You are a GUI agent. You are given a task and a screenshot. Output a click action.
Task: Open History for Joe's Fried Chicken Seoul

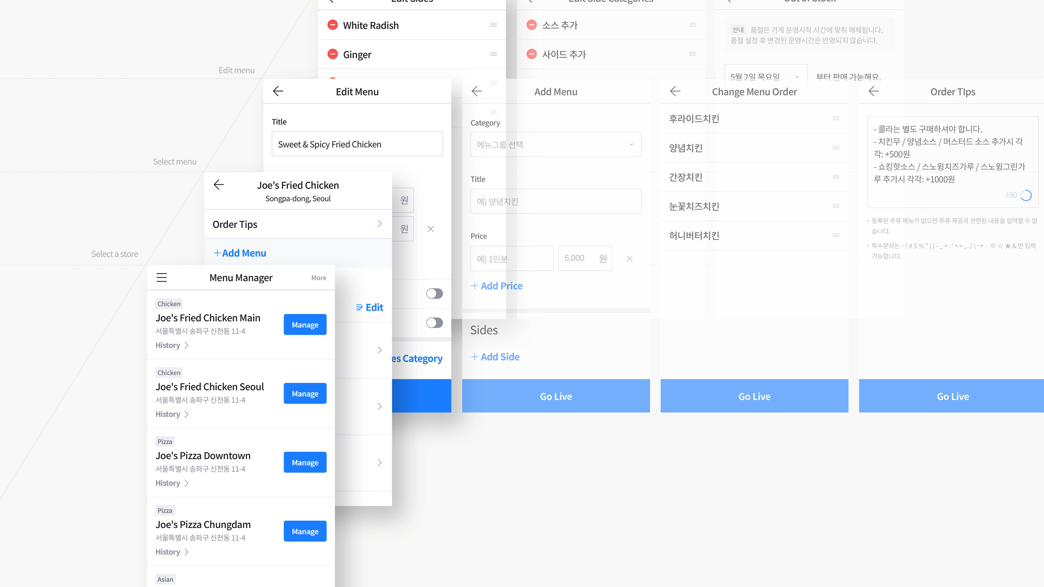click(x=172, y=414)
